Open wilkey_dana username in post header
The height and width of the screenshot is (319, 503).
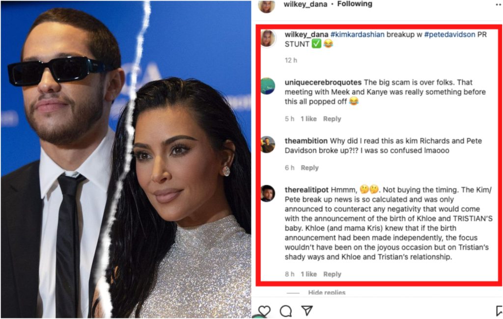[x=306, y=4]
